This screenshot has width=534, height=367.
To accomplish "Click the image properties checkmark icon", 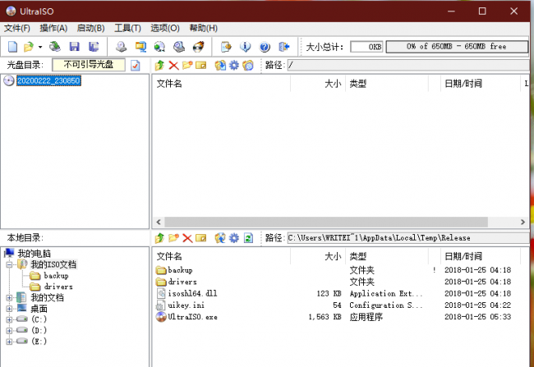I will pyautogui.click(x=136, y=65).
